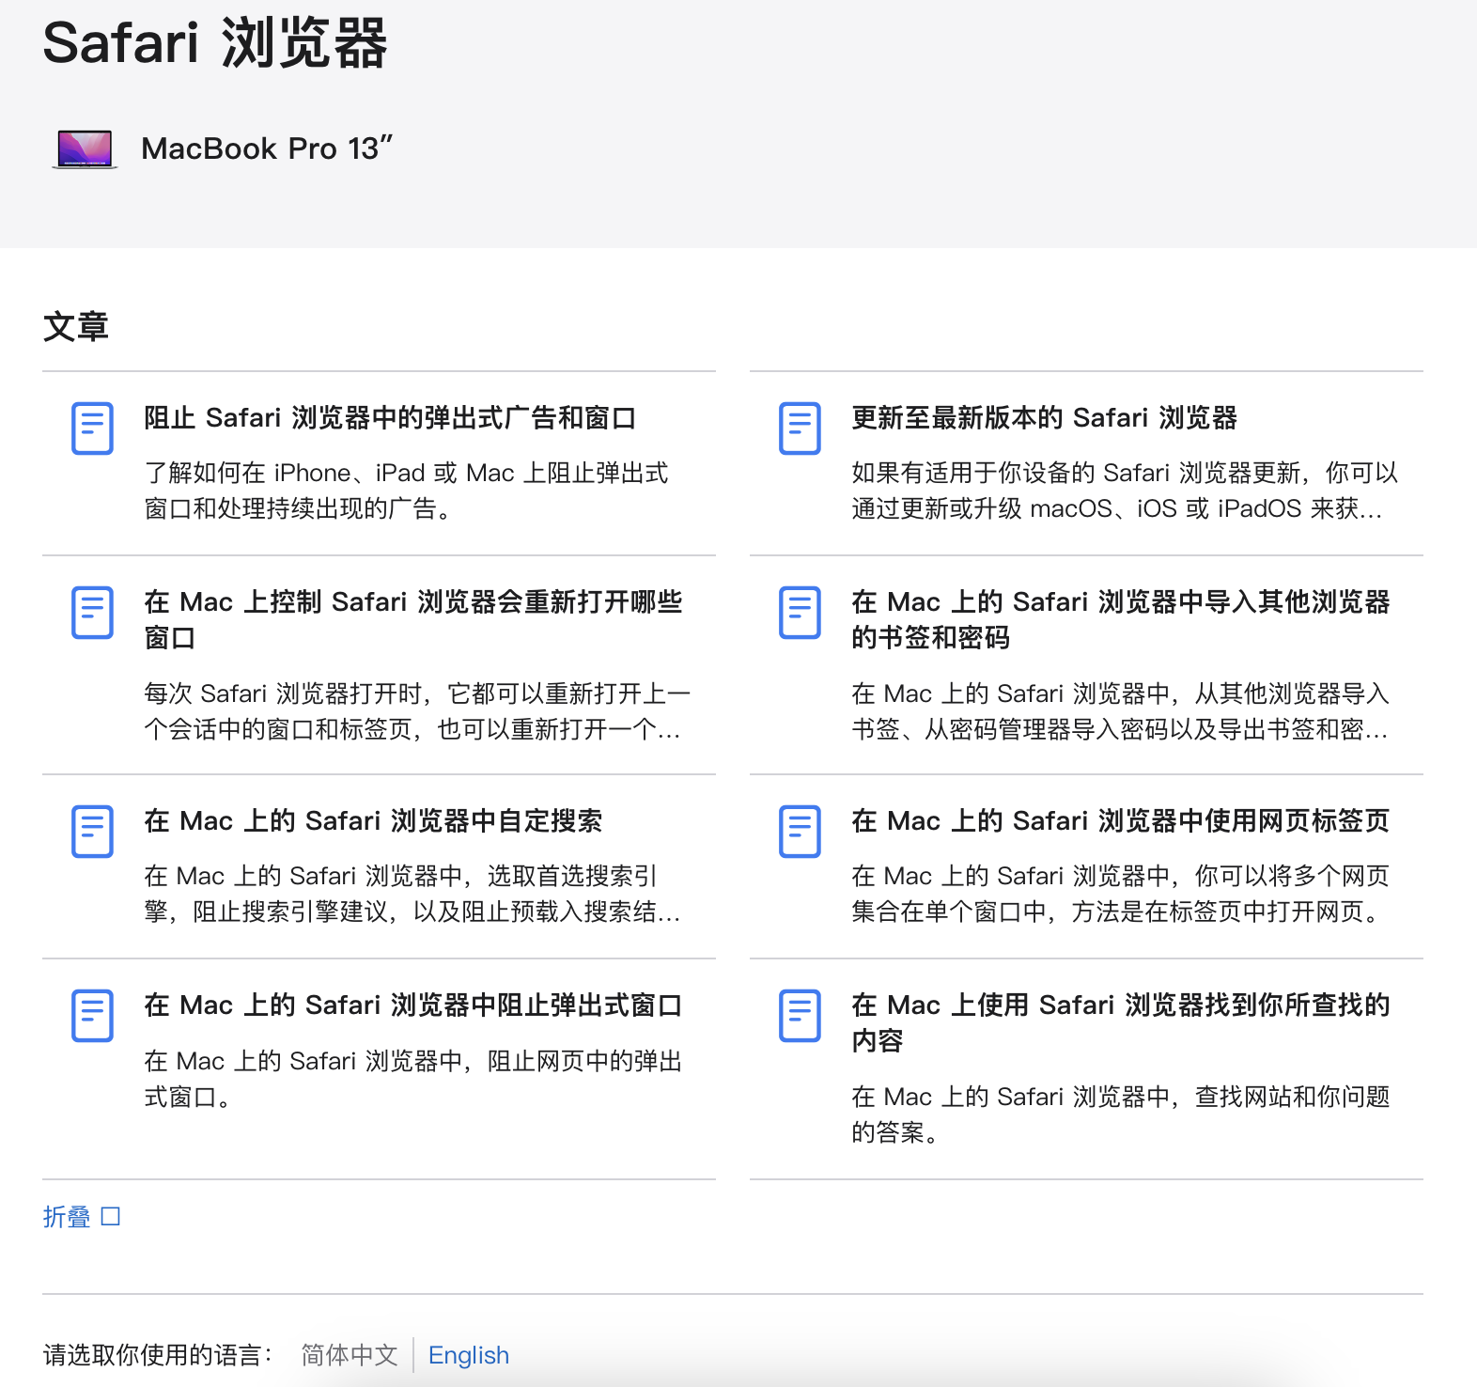The height and width of the screenshot is (1387, 1477).
Task: Click document icon beside 阻止弹出式窗口 article
Action: pos(92,1016)
